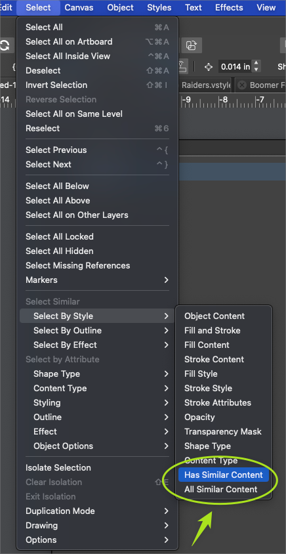This screenshot has width=286, height=554.
Task: Click the offset stepper arrows next to 0.014 in
Action: (256, 66)
